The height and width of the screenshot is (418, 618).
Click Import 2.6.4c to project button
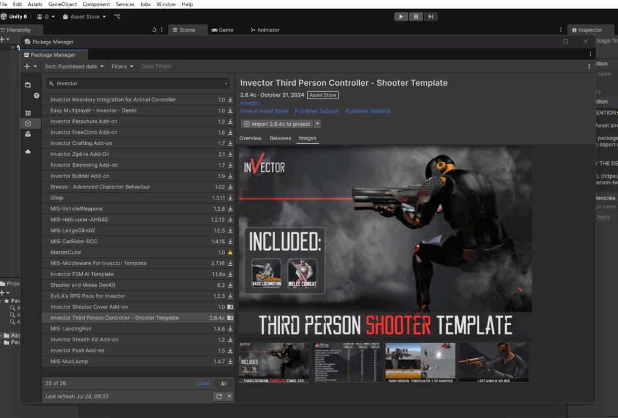276,124
